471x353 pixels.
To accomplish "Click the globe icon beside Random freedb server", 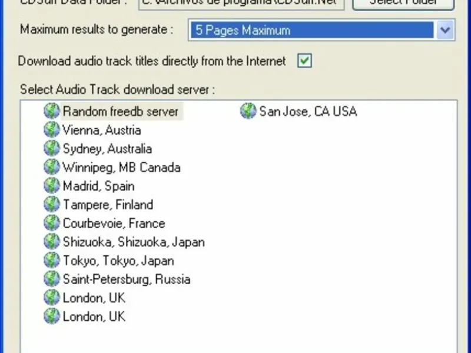I will pos(52,111).
